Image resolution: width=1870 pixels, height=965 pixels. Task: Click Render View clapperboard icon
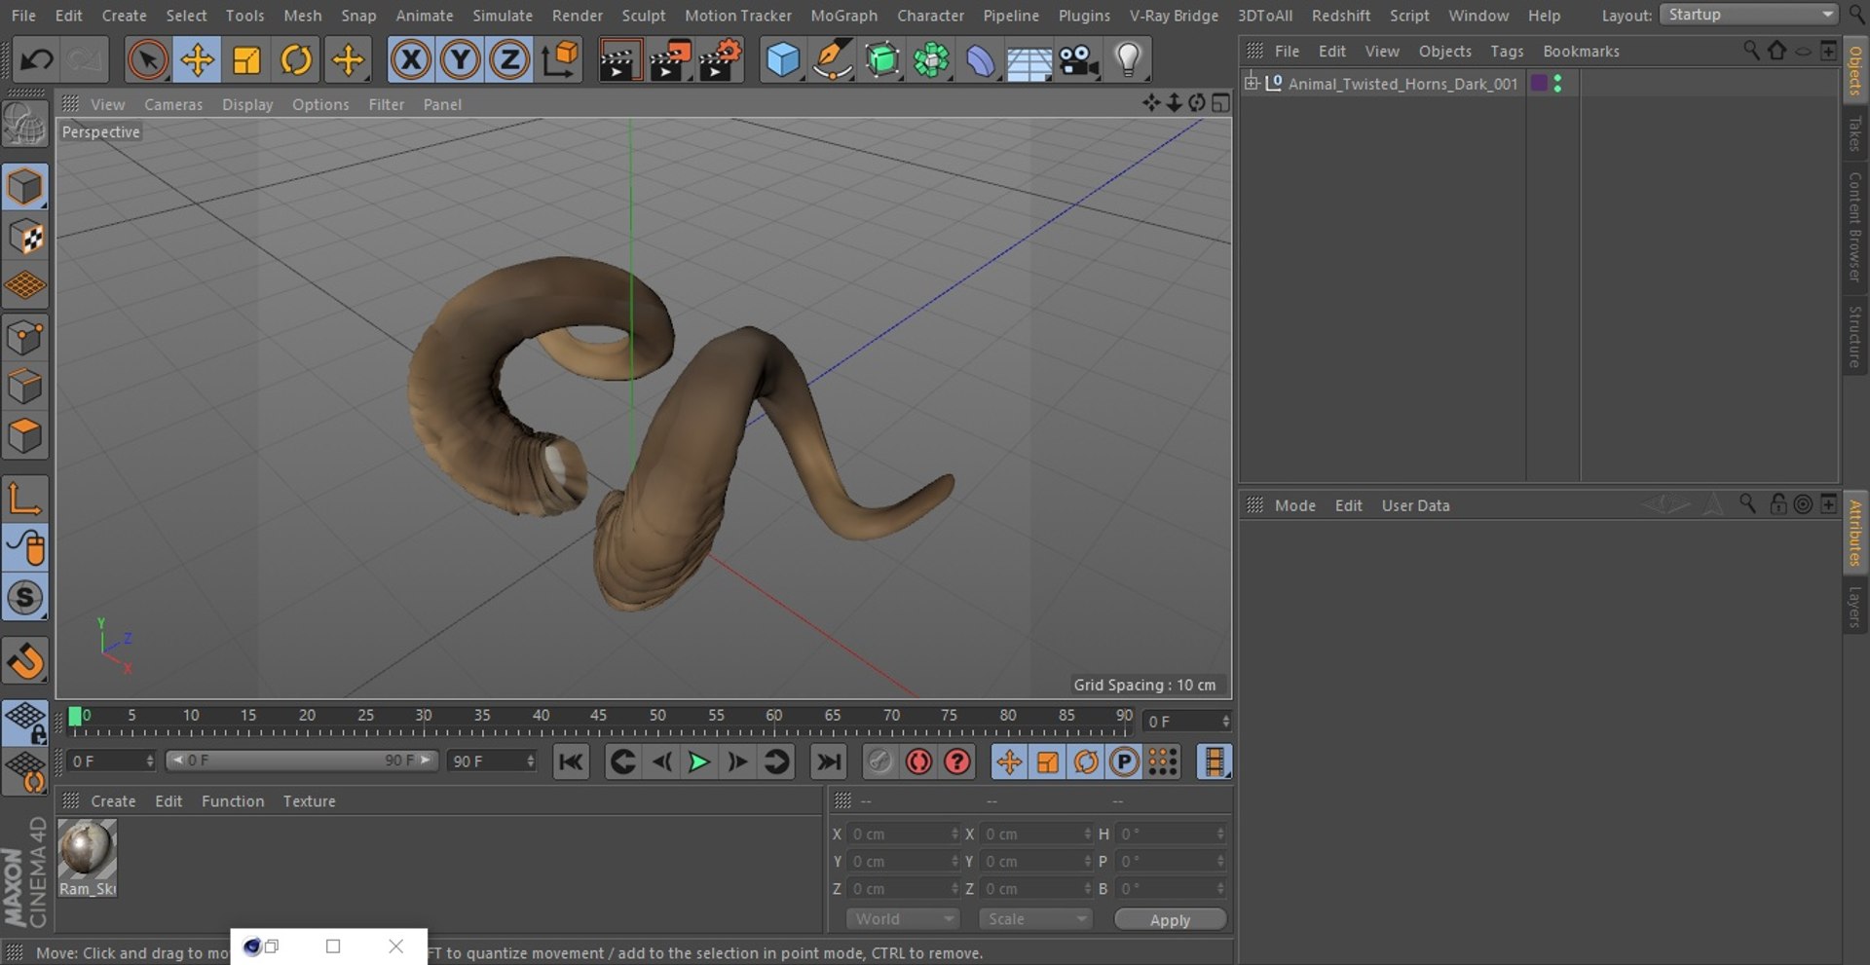point(618,60)
